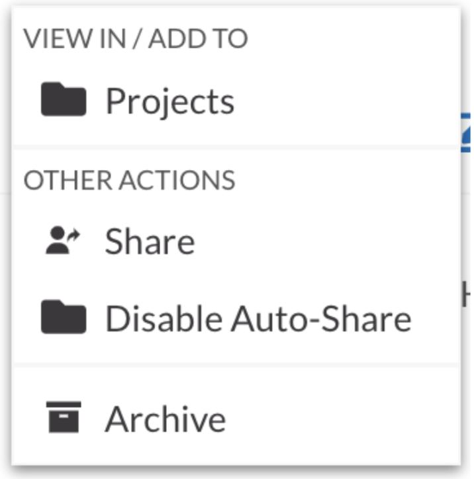This screenshot has width=474, height=479.
Task: Archive this item using the Archive text
Action: click(166, 419)
